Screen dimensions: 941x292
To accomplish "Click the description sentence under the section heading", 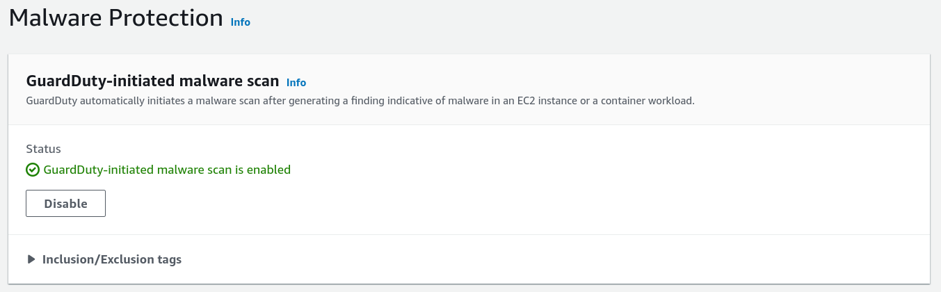I will click(360, 101).
